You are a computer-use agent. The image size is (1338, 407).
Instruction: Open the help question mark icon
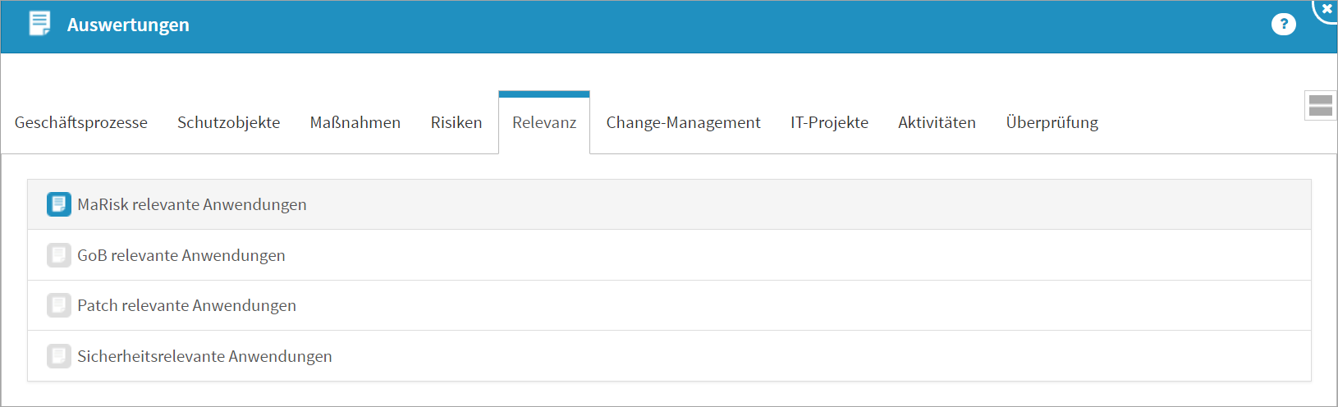[x=1283, y=25]
